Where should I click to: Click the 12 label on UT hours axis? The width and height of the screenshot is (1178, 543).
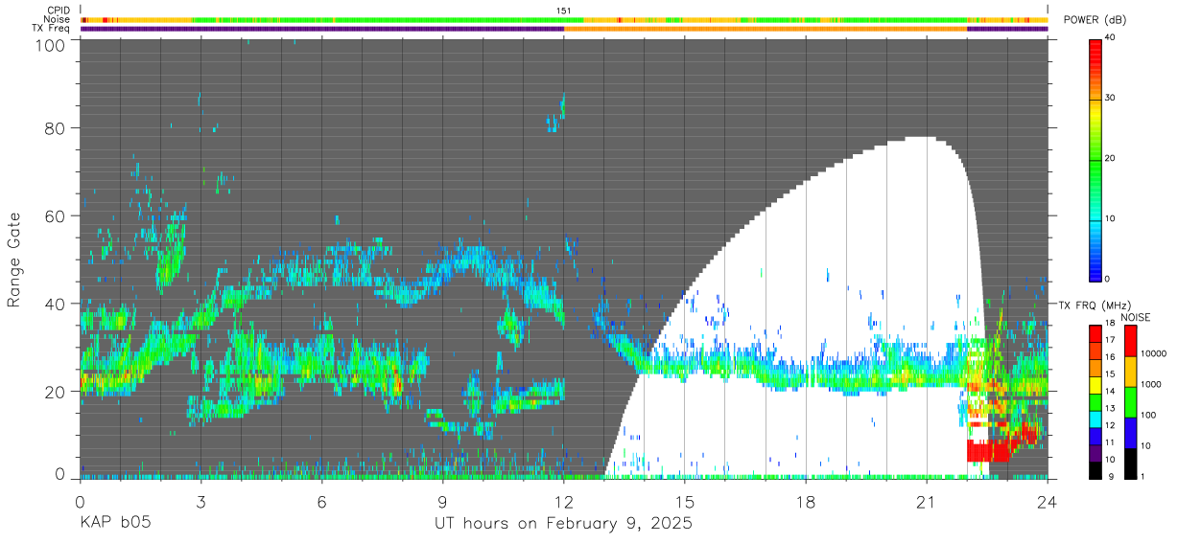point(563,502)
